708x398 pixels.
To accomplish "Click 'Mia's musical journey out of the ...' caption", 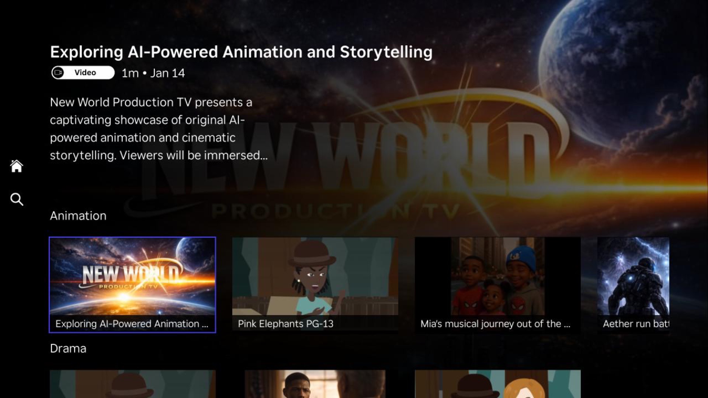I will tap(495, 324).
